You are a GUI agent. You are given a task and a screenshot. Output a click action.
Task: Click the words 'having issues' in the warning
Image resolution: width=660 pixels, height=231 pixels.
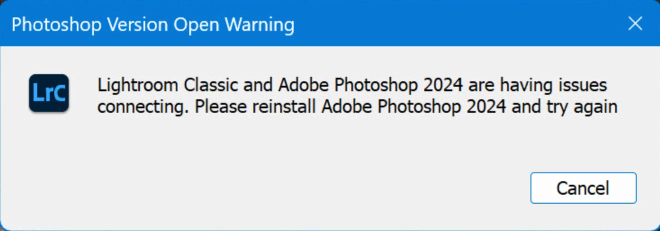tap(554, 85)
